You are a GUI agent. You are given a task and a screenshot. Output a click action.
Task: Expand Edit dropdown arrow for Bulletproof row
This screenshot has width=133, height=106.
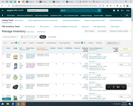(130, 55)
